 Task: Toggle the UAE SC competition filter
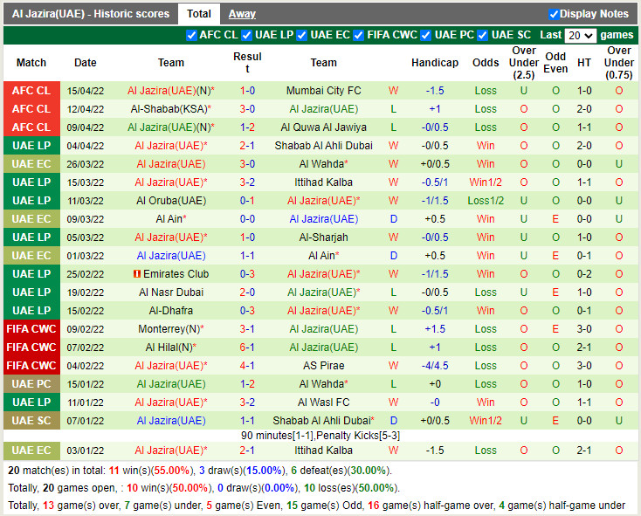pyautogui.click(x=482, y=36)
